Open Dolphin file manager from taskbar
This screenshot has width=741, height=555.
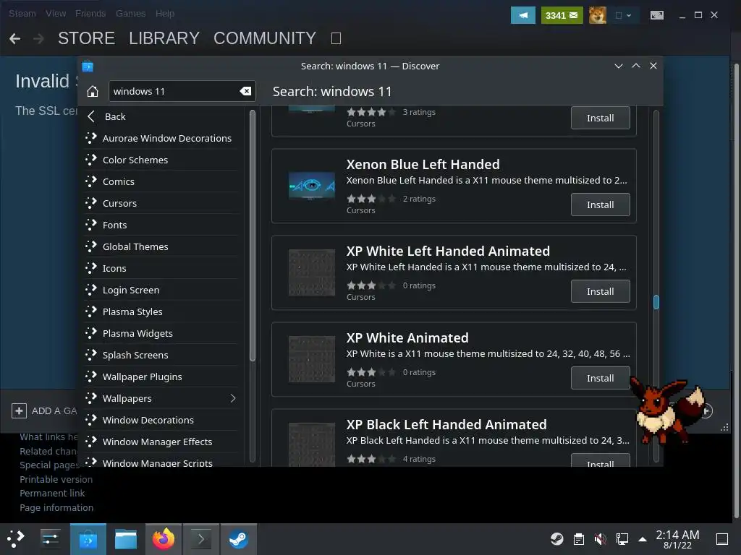pos(126,539)
